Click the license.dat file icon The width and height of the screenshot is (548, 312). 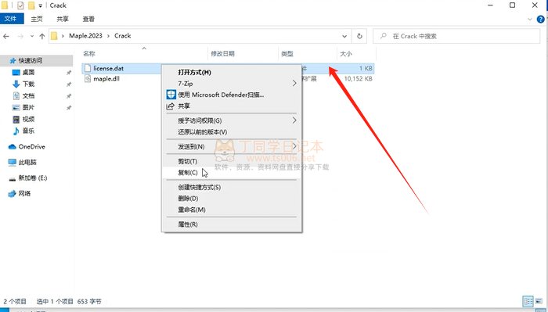click(x=88, y=68)
